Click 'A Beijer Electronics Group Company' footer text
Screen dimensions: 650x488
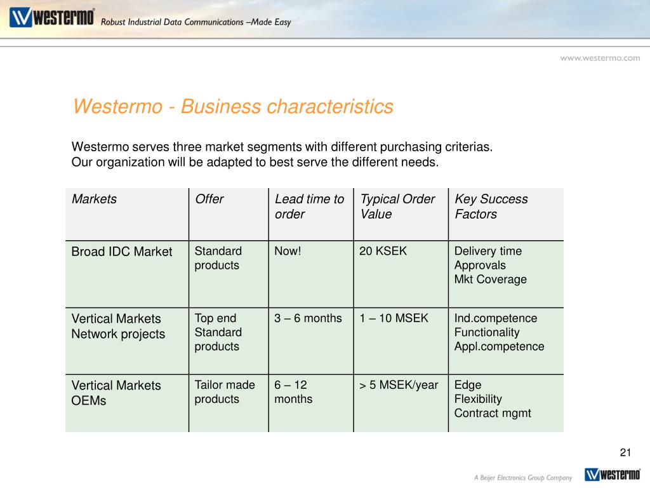click(x=523, y=478)
